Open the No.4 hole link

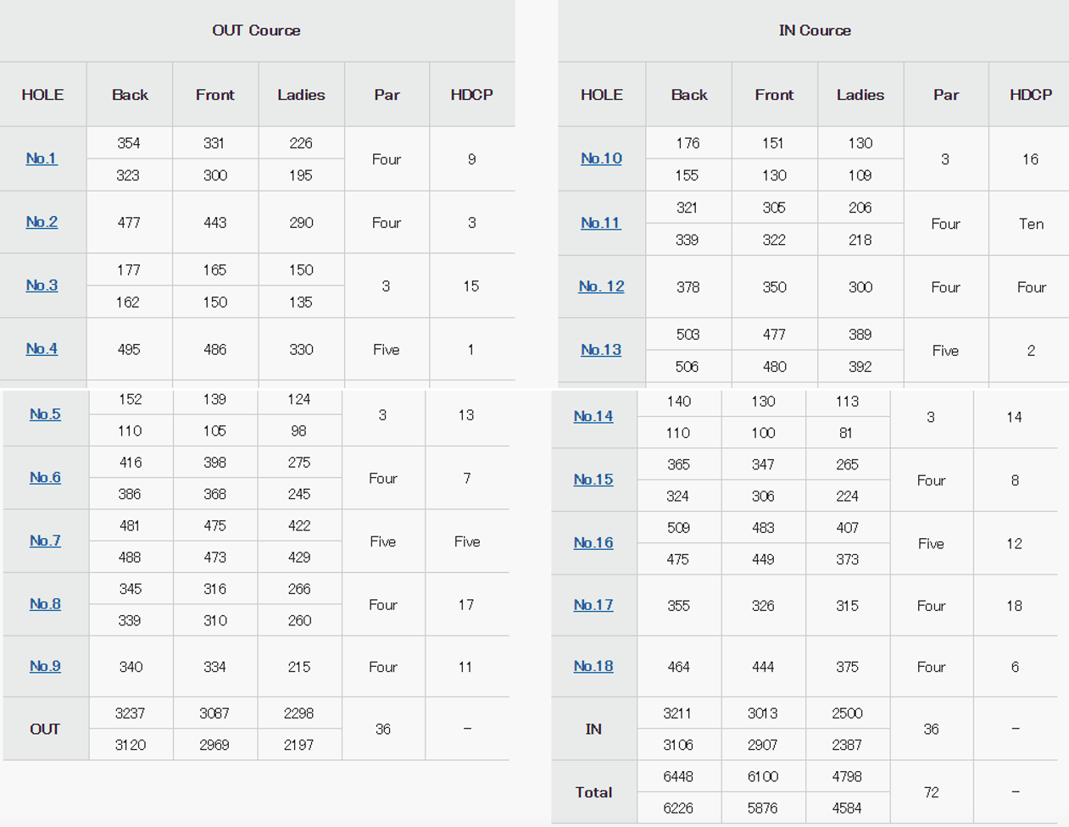click(42, 349)
